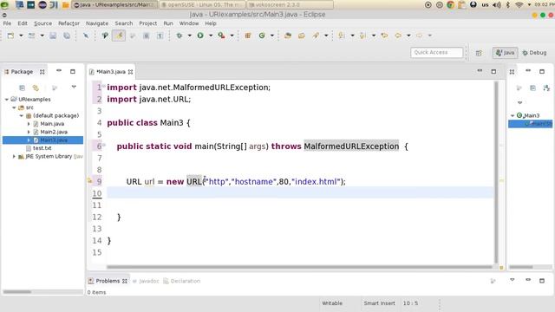Click the editor vertical scrollbar
Screen dimensions: 555x312
496,172
